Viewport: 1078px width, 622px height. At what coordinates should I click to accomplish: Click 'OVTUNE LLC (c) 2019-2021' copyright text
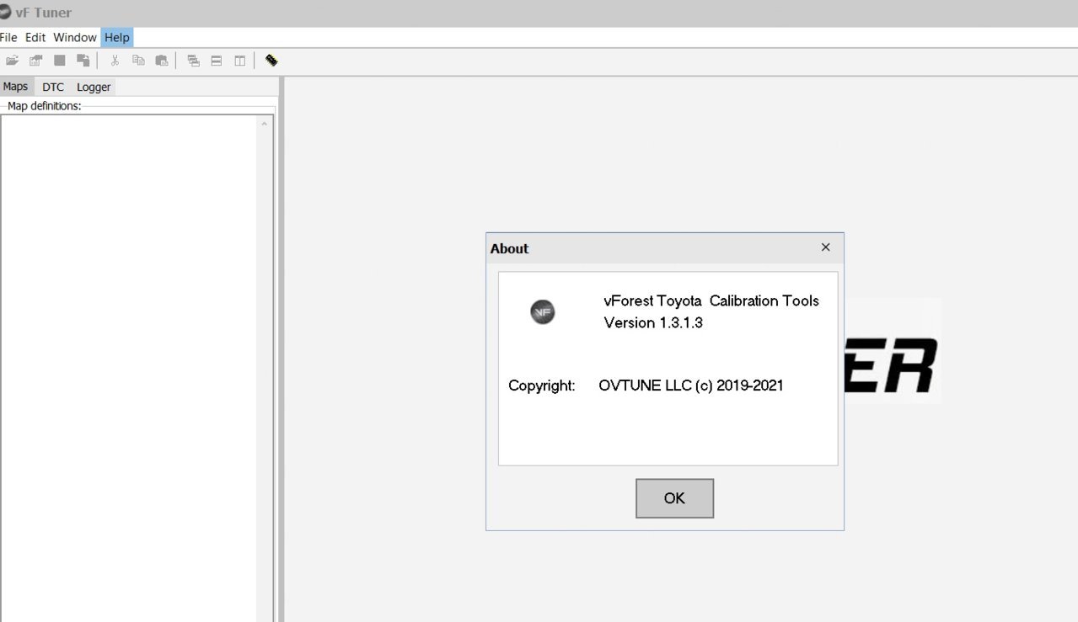tap(691, 385)
